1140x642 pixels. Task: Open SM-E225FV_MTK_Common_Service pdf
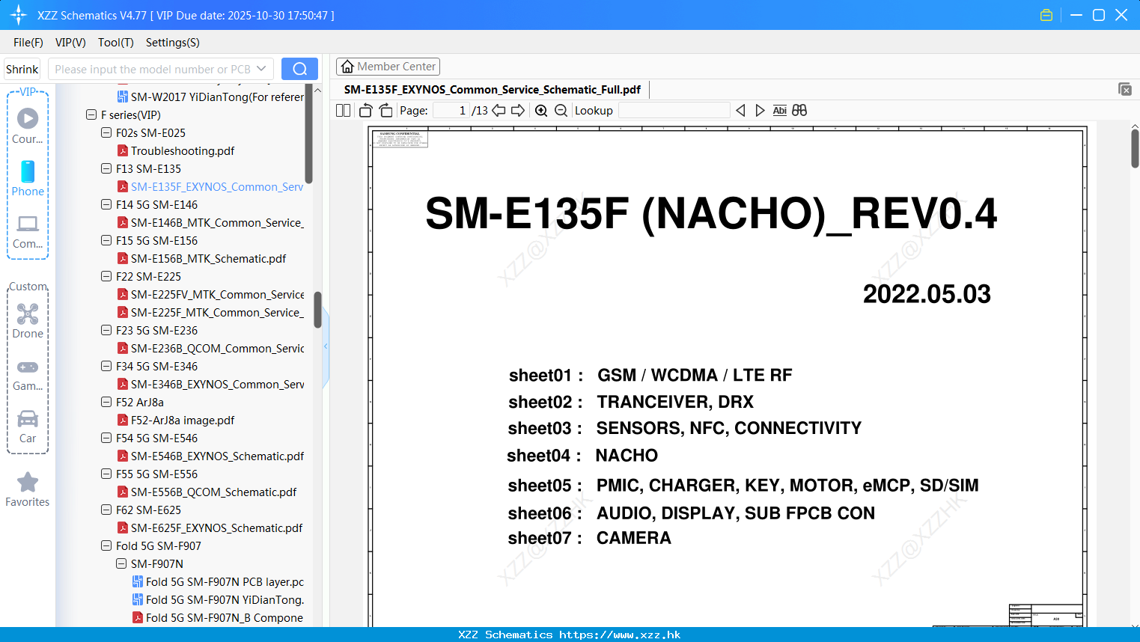[x=210, y=294]
